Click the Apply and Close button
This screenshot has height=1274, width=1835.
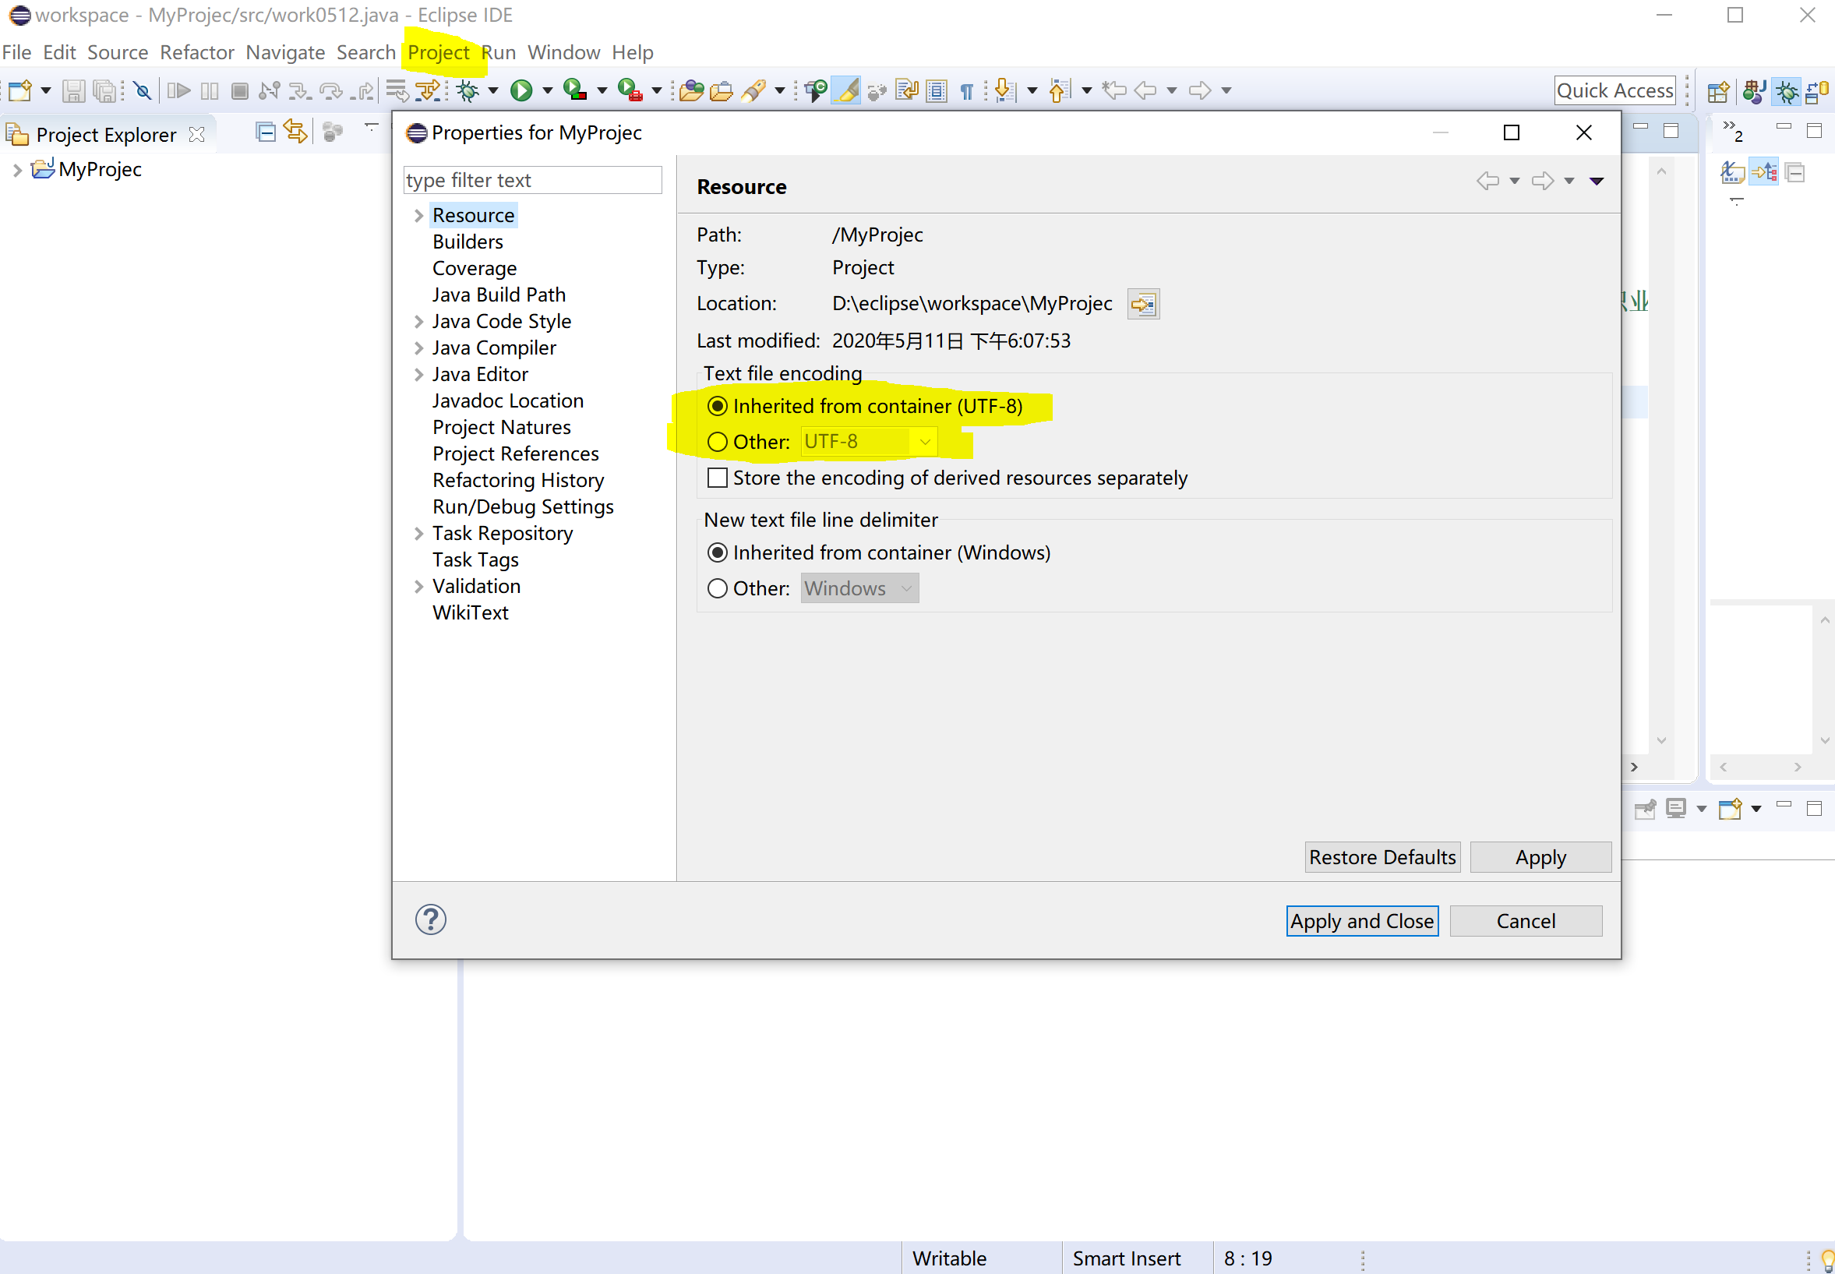(x=1362, y=920)
